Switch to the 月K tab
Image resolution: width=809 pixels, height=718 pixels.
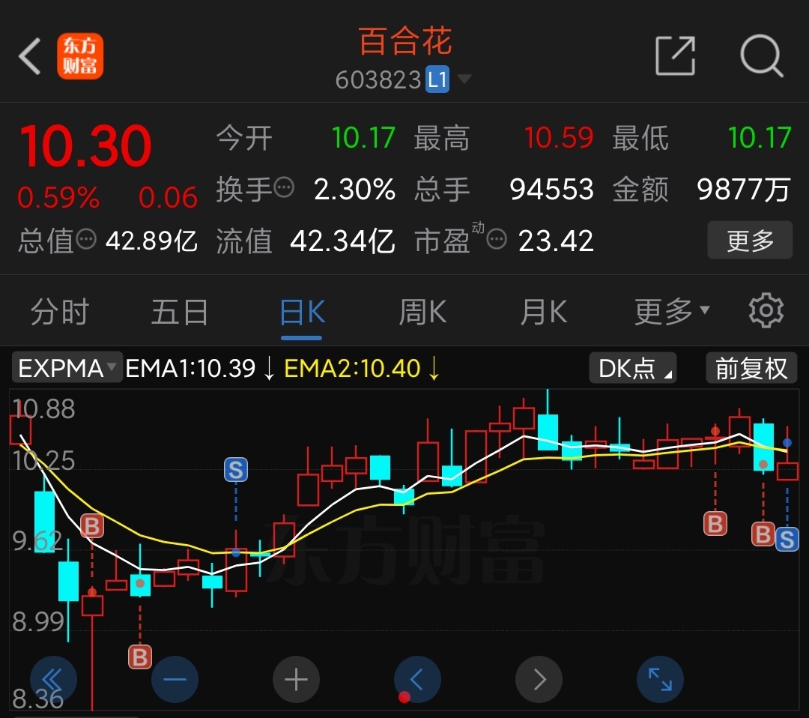coord(543,312)
